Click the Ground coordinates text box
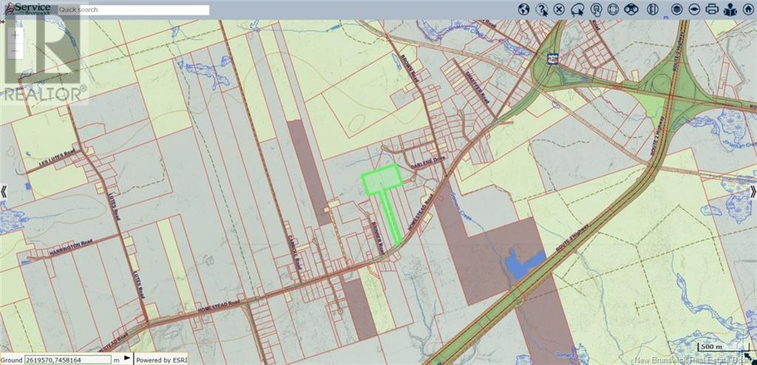 (x=67, y=360)
